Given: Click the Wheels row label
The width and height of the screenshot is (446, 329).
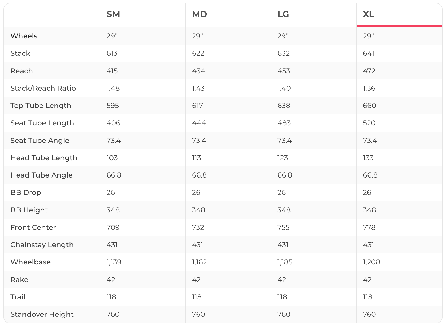Looking at the screenshot, I should [x=24, y=36].
